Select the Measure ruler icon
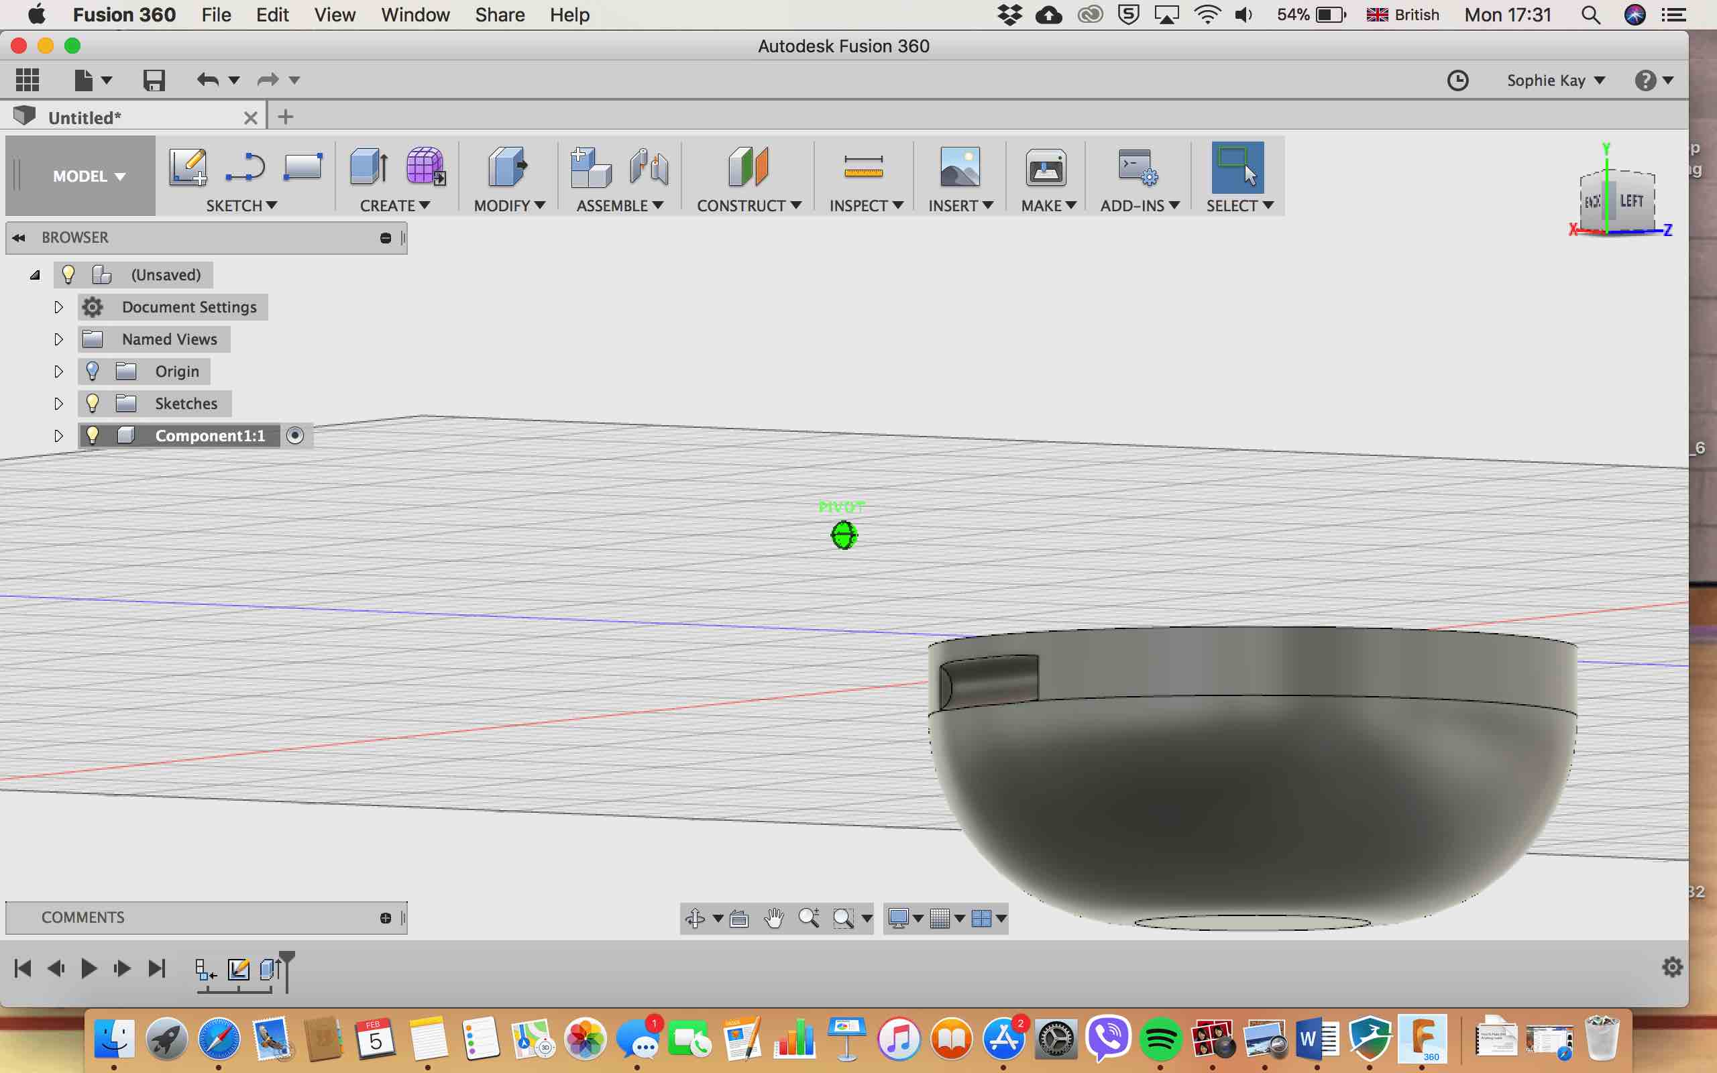This screenshot has width=1717, height=1073. (x=863, y=168)
